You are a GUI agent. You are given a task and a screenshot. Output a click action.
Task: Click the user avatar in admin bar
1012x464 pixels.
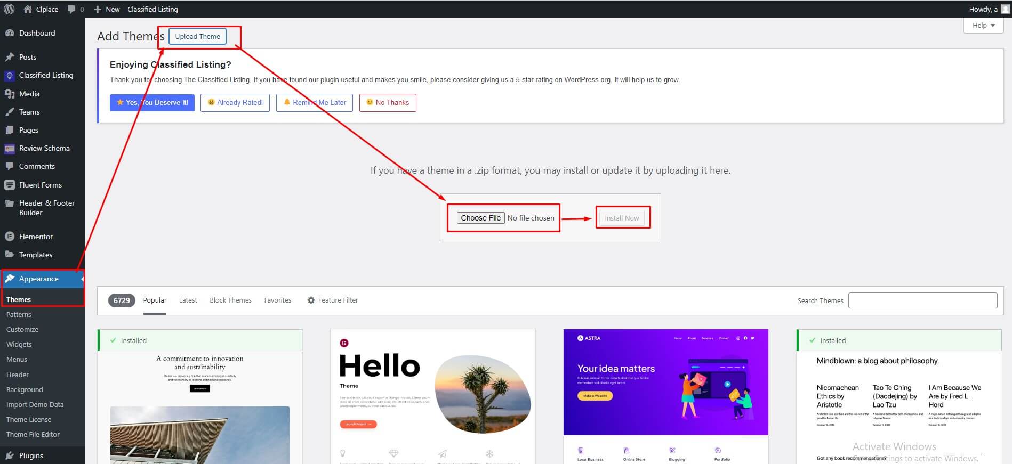click(1006, 9)
